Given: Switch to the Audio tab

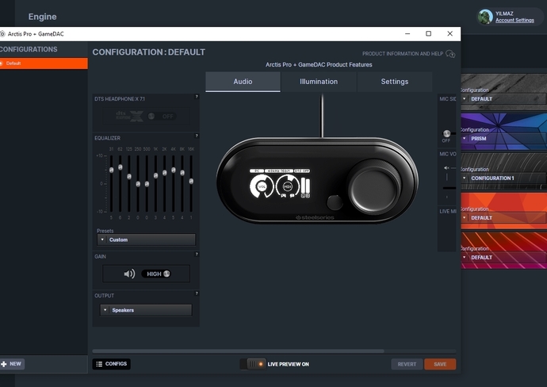Looking at the screenshot, I should [243, 82].
